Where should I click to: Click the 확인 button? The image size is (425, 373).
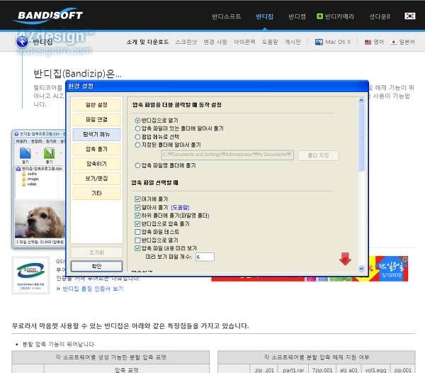(96, 266)
